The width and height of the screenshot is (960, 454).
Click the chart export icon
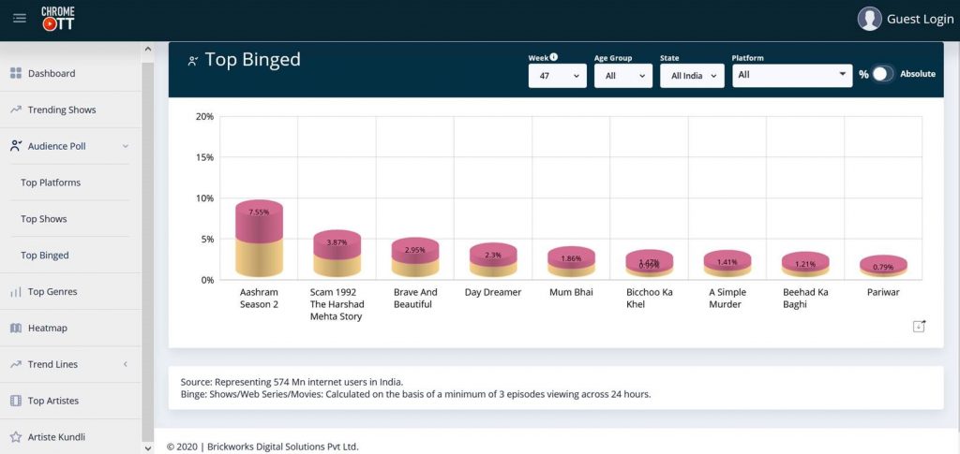[919, 326]
